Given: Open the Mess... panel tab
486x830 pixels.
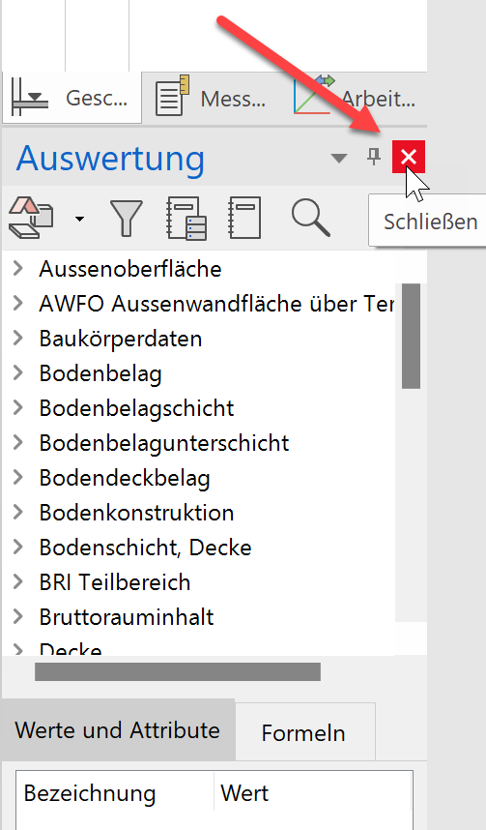Looking at the screenshot, I should point(212,99).
